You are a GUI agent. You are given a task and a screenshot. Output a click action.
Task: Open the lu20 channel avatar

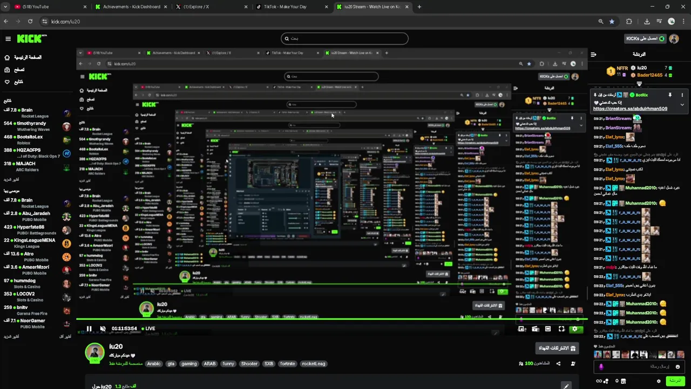94,352
